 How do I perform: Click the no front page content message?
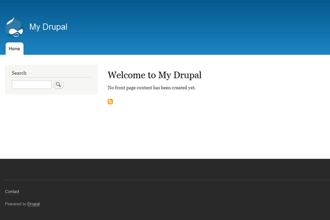[x=151, y=88]
